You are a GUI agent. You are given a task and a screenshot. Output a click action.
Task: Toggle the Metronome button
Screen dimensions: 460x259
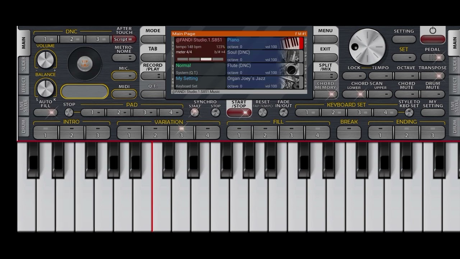click(x=124, y=58)
